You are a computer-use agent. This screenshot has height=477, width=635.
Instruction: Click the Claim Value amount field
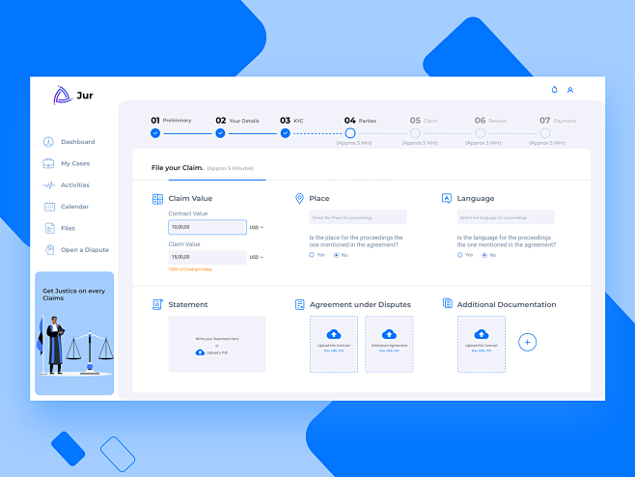207,257
